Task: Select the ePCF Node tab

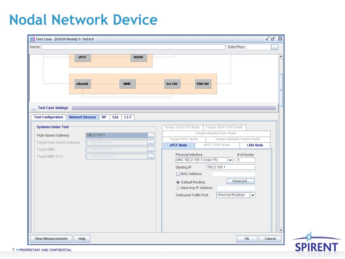Action: [x=178, y=145]
